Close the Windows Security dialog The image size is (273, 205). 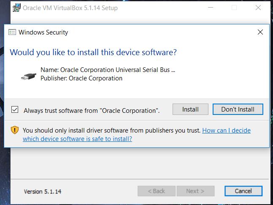click(x=260, y=32)
